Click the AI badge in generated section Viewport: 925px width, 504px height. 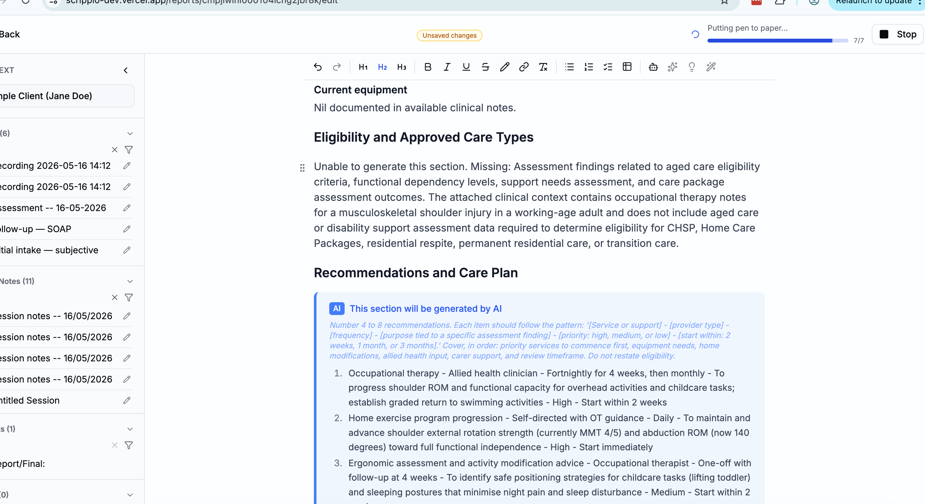[x=336, y=309]
